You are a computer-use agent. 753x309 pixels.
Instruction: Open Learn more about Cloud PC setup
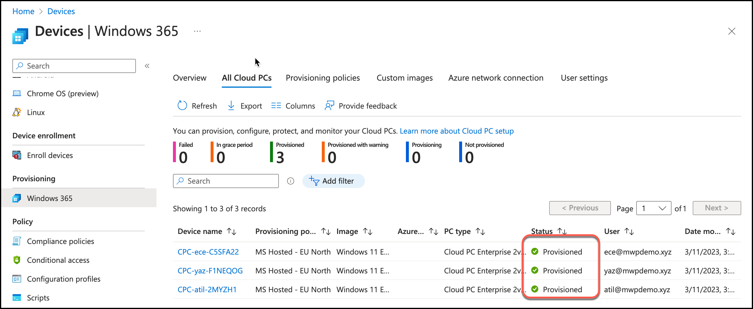457,131
